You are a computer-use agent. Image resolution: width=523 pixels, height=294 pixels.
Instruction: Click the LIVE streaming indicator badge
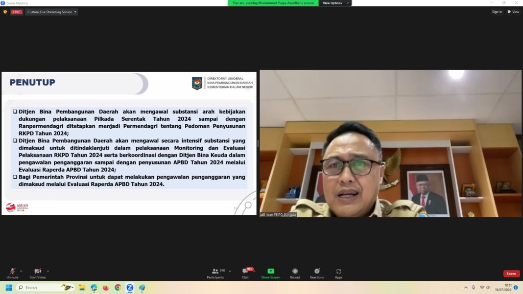coord(16,11)
